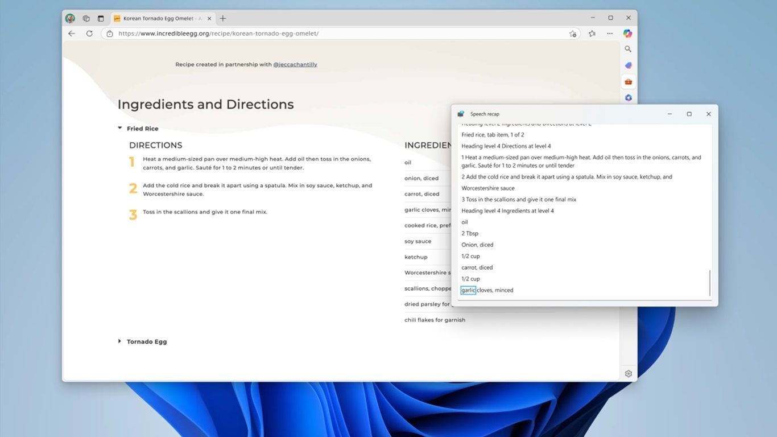Add this page to favorites

[573, 34]
